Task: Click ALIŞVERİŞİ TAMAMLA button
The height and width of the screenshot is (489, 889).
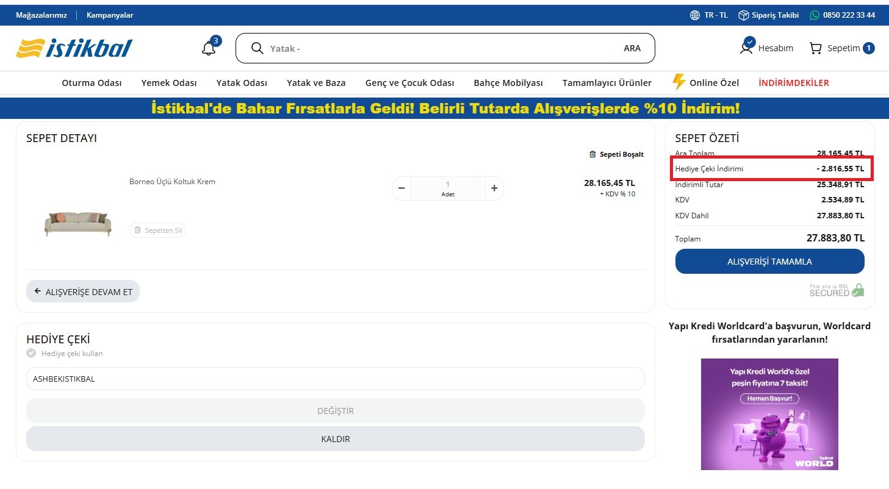Action: tap(769, 262)
